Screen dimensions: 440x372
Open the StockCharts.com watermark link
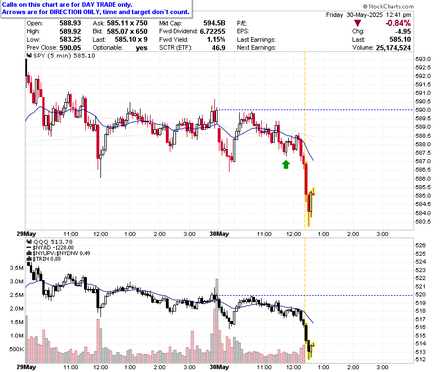pyautogui.click(x=388, y=6)
